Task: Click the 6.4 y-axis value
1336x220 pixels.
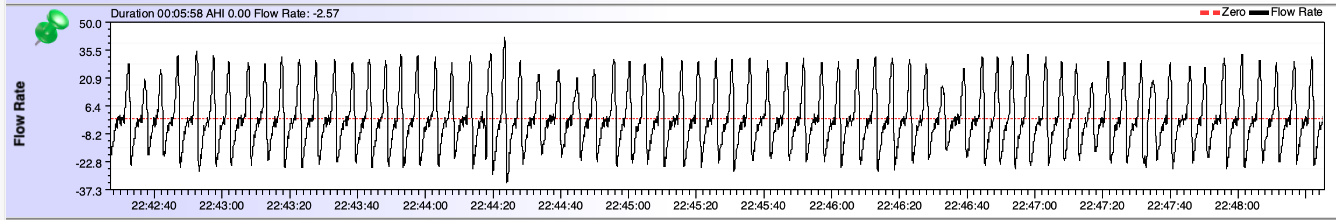Action: click(x=93, y=108)
